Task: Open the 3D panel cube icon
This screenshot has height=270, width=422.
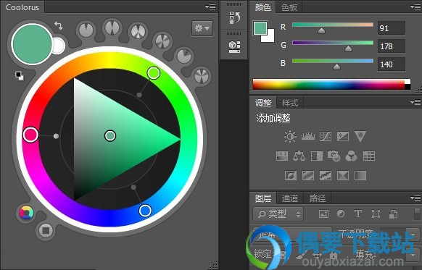Action: 234,46
